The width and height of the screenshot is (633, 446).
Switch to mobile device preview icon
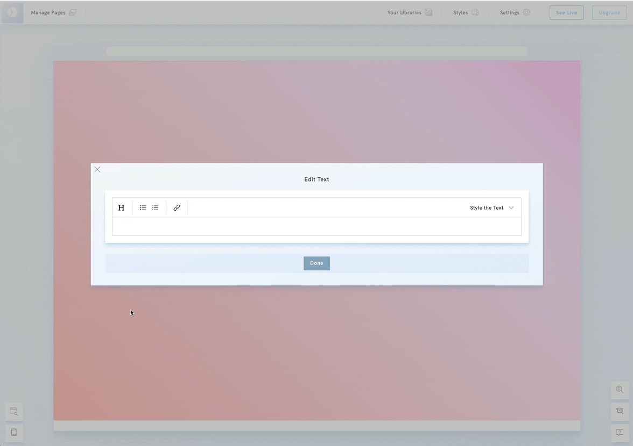pos(14,433)
